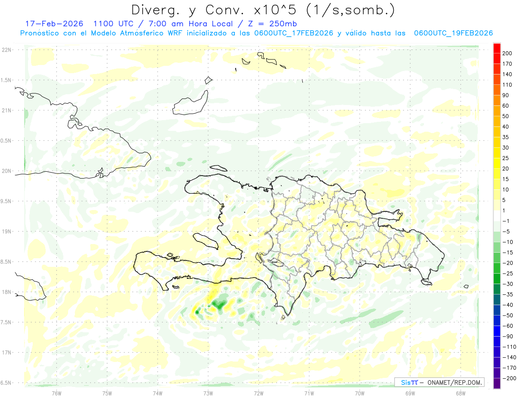Click the negative "-35" colorbar value
This screenshot has width=517, height=399.
508,294
